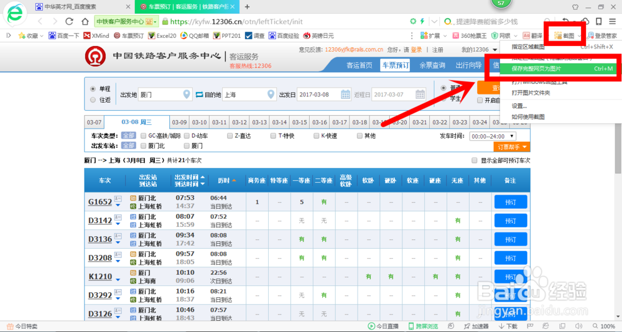Click 预订 button for train G1652
The width and height of the screenshot is (622, 332).
[511, 202]
